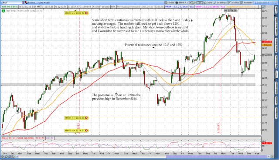
Task: Open the Times And Sales side tab
Action: tap(276, 26)
